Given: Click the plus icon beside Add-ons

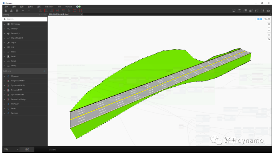Looking at the screenshot, I should [x=44, y=71].
